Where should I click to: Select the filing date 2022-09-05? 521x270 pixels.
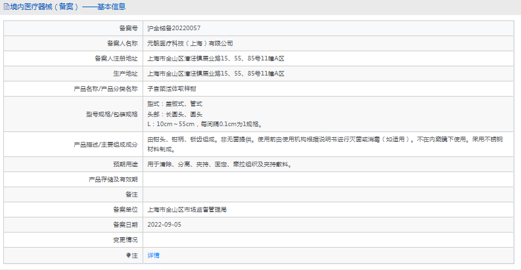click(164, 225)
